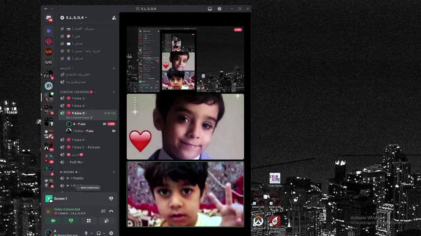Open microphone input options arrow
Screen dimensions: 421x236
point(91,233)
